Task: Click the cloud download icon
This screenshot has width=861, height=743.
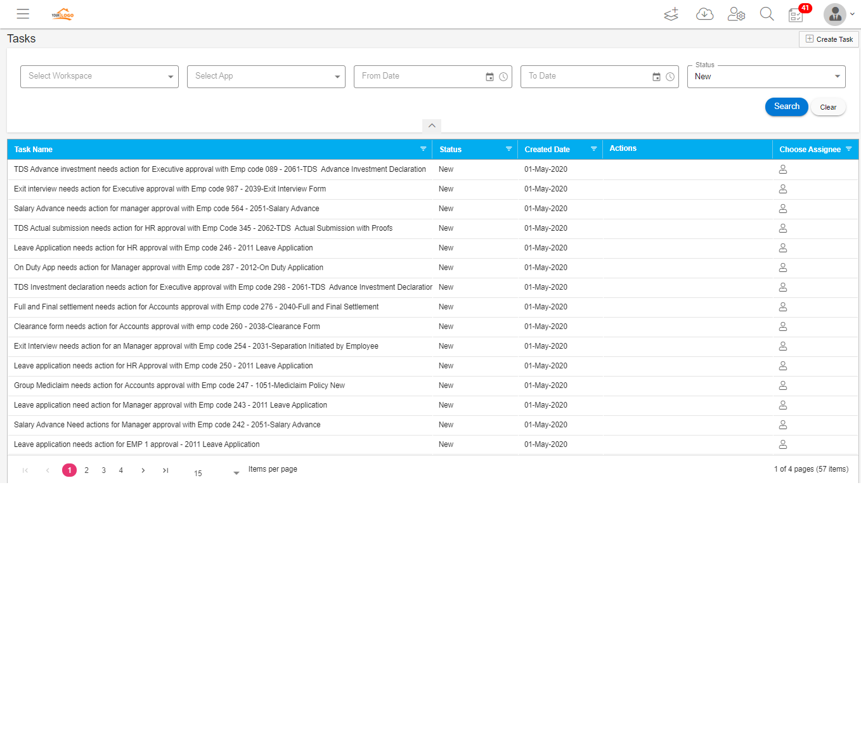Action: click(x=704, y=14)
